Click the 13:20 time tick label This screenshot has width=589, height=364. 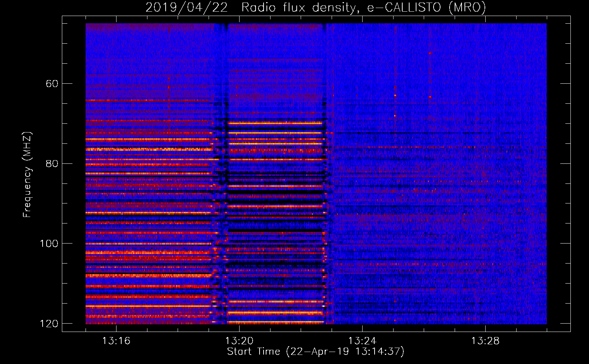[239, 341]
